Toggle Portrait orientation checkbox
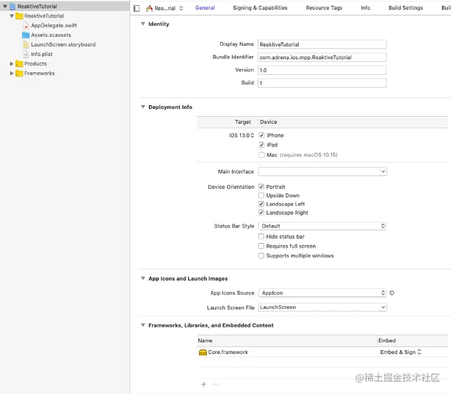The image size is (451, 394). pyautogui.click(x=261, y=187)
